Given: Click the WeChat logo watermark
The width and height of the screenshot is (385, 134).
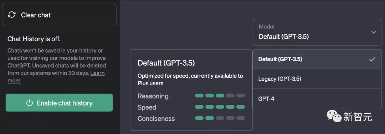Looking at the screenshot, I should pos(334,116).
